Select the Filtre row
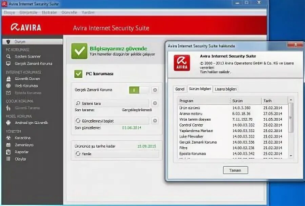Screen dimensions: 305x206 pos(233,148)
